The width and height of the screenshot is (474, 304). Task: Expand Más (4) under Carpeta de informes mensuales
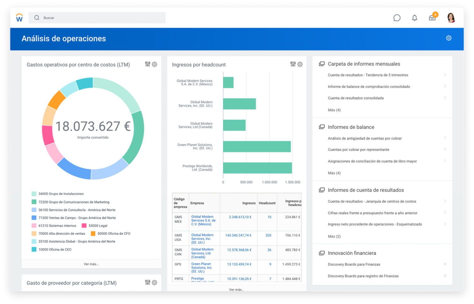[334, 110]
